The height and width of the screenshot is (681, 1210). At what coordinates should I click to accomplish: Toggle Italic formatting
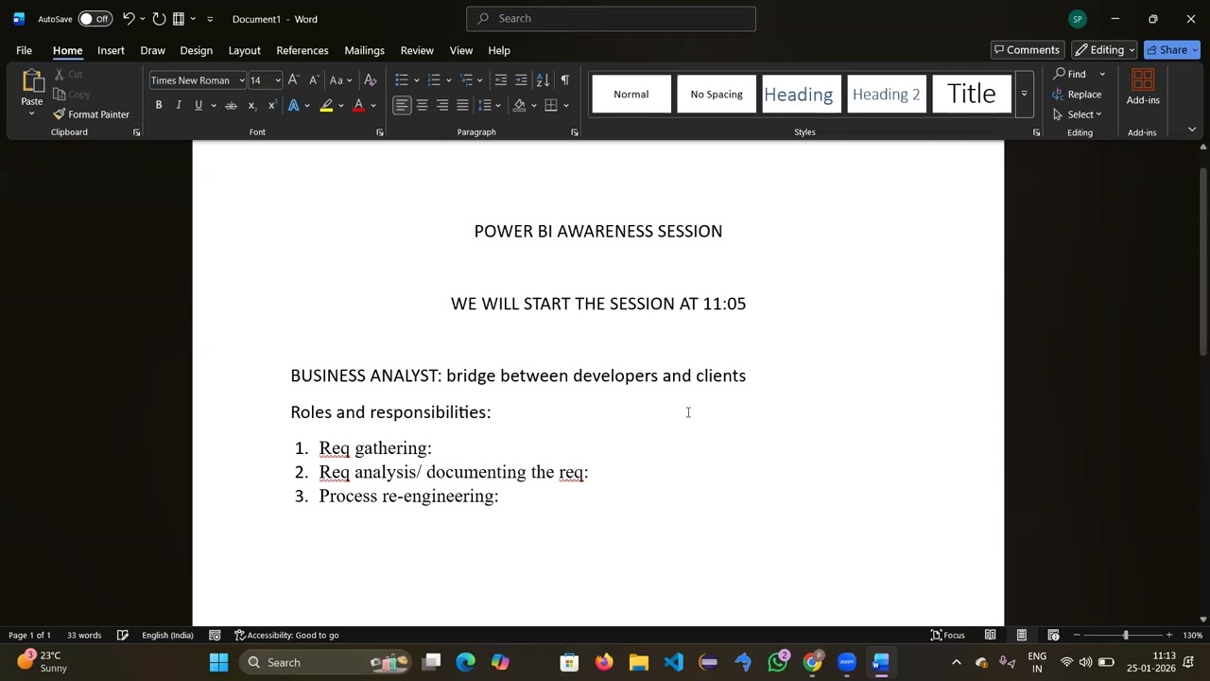[179, 105]
